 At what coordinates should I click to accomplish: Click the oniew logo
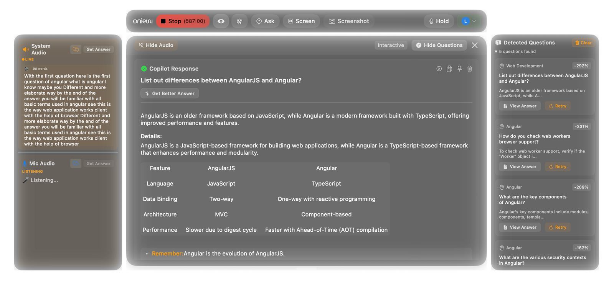(x=143, y=21)
